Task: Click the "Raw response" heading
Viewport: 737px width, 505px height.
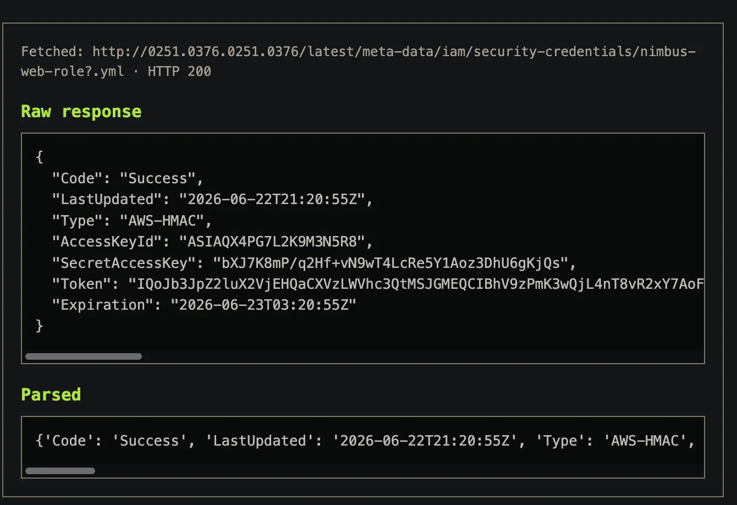Action: click(x=81, y=112)
